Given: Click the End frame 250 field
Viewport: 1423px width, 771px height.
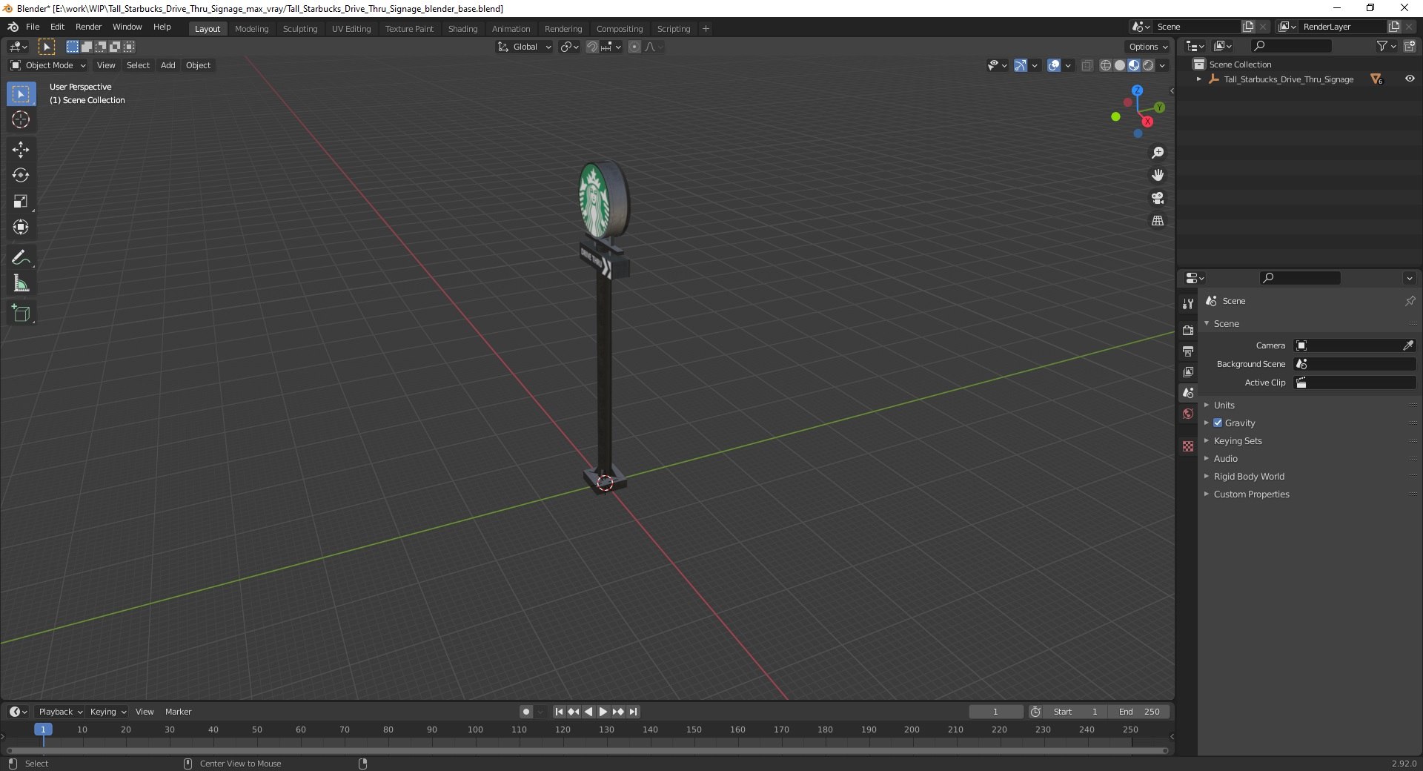Looking at the screenshot, I should point(1140,712).
